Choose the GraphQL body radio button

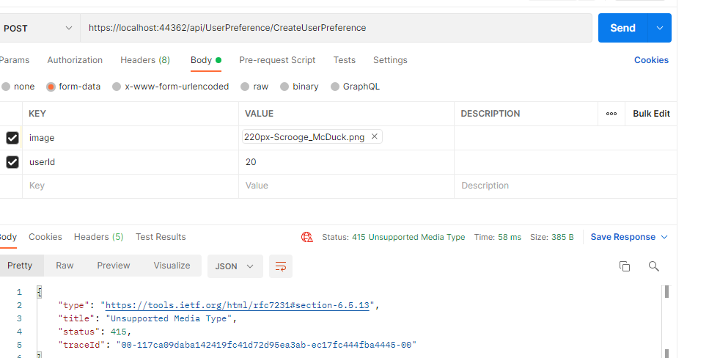(335, 87)
